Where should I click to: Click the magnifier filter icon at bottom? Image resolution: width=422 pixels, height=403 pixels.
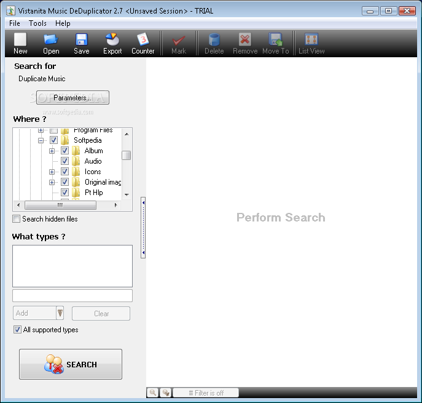coord(152,393)
